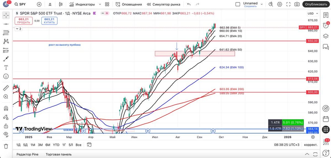Open the indicator templates grid icon
Viewport: 331px width, 158px height.
107,4
